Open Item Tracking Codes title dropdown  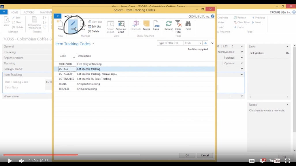click(x=93, y=44)
